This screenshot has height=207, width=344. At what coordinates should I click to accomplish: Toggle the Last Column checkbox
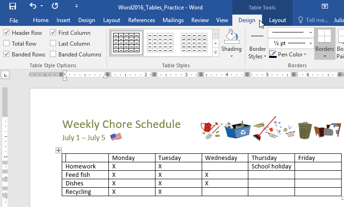click(x=53, y=44)
